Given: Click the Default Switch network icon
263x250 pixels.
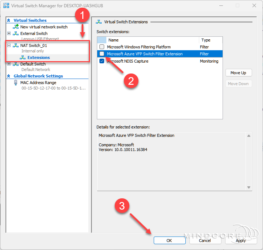Looking at the screenshot, I should point(16,64).
